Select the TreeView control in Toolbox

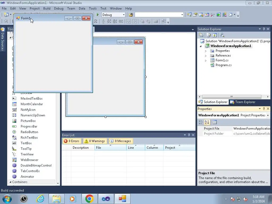pyautogui.click(x=27, y=154)
